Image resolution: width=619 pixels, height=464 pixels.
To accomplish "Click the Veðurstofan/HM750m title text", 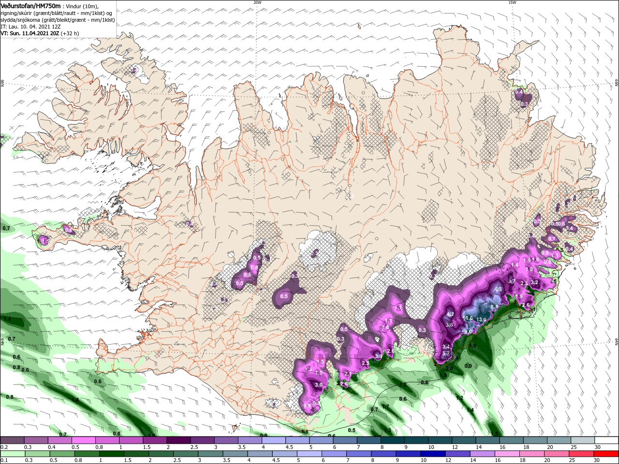I will coord(30,6).
